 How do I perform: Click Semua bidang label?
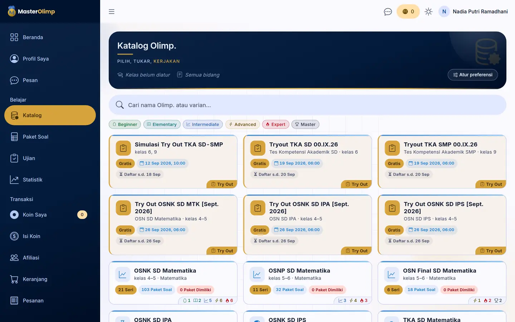[198, 75]
